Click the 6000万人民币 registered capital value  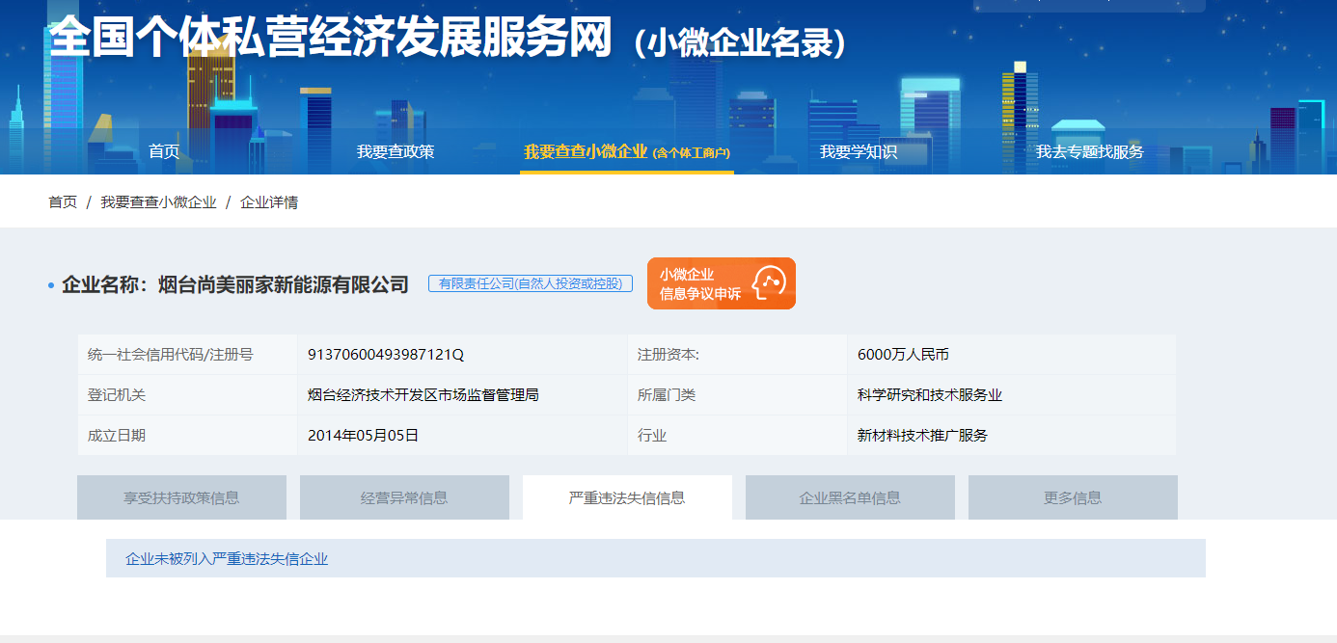pyautogui.click(x=903, y=355)
